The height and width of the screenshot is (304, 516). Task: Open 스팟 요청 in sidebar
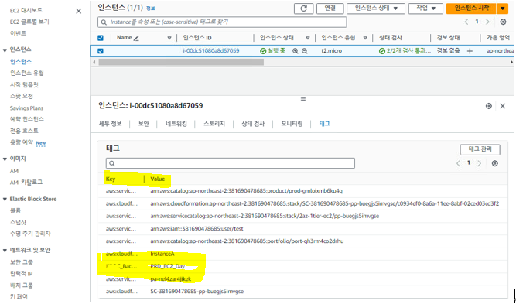pos(22,97)
